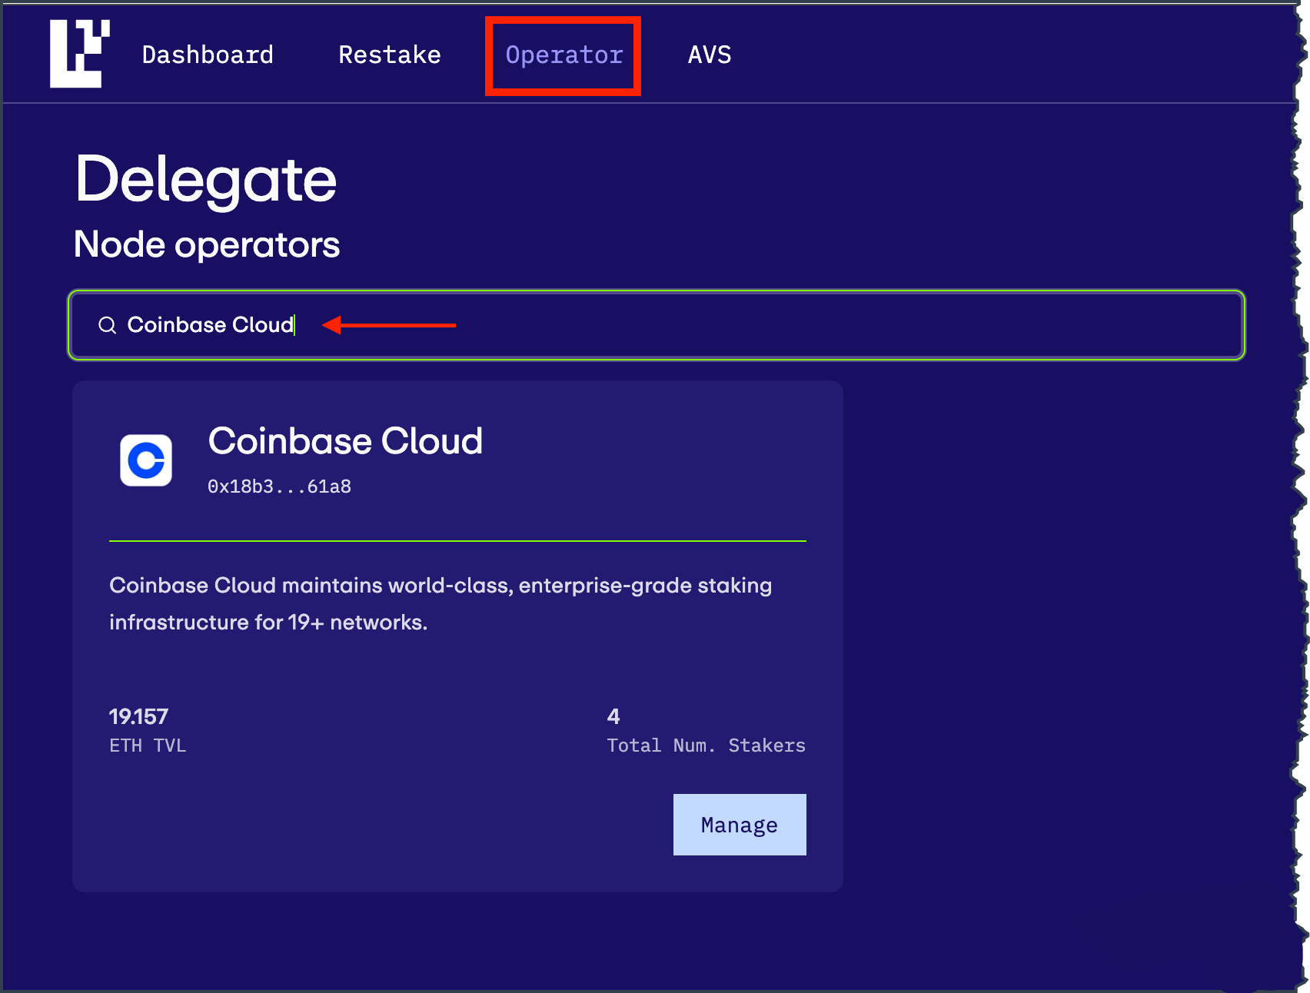Click the green divider line in card
This screenshot has width=1310, height=993.
coord(457,541)
